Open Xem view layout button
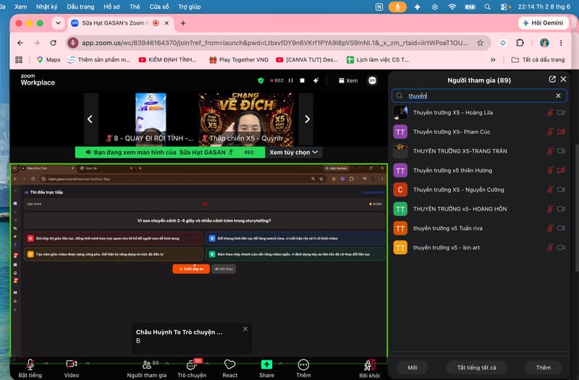 click(x=348, y=80)
